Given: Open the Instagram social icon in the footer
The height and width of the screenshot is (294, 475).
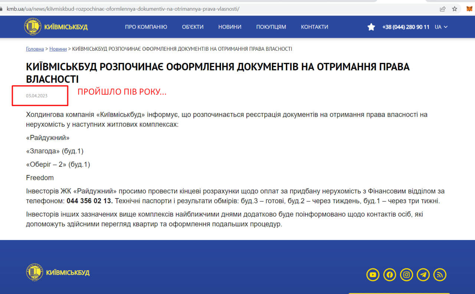Looking at the screenshot, I should pos(407,275).
